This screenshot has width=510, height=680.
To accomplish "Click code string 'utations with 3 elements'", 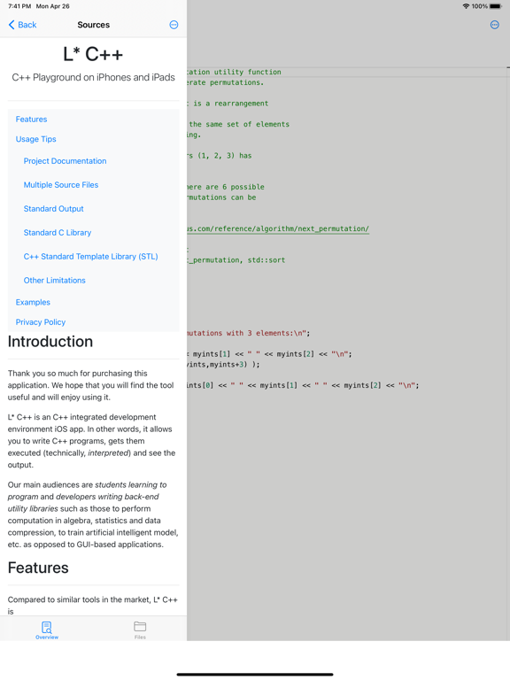I will point(247,333).
